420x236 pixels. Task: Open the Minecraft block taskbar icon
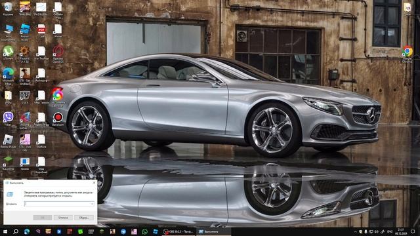(x=102, y=231)
